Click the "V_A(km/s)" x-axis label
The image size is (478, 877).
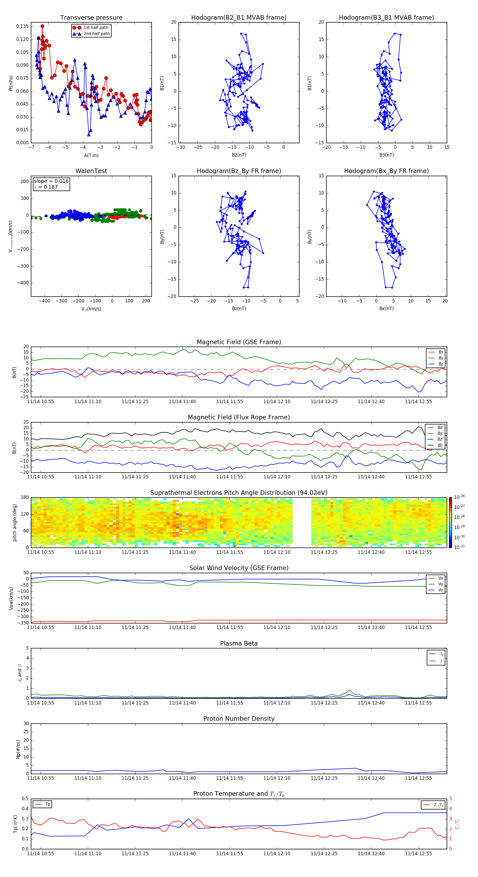pyautogui.click(x=91, y=309)
